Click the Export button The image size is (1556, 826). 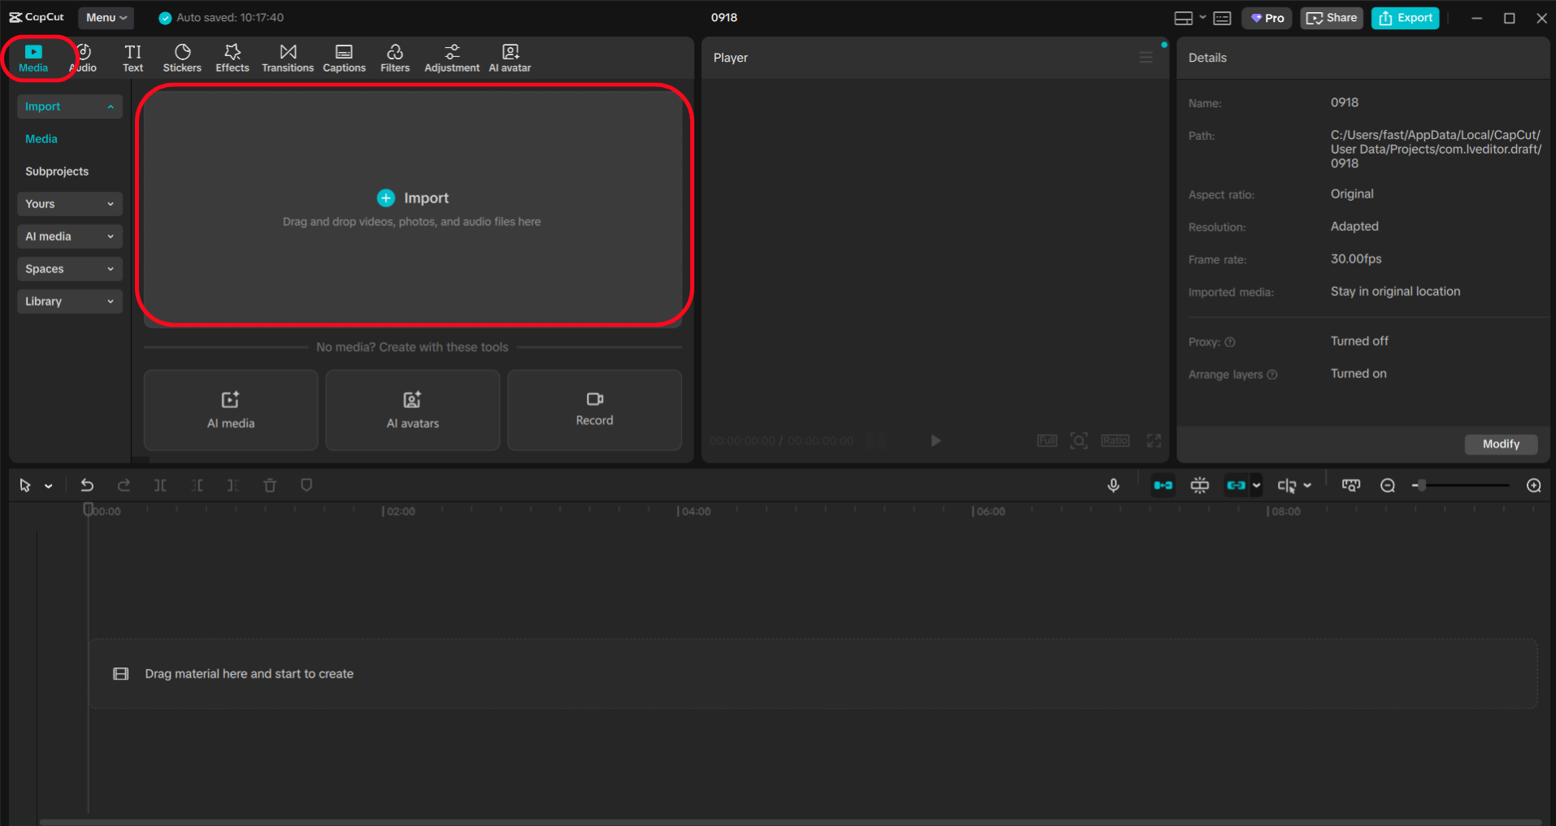click(1405, 17)
